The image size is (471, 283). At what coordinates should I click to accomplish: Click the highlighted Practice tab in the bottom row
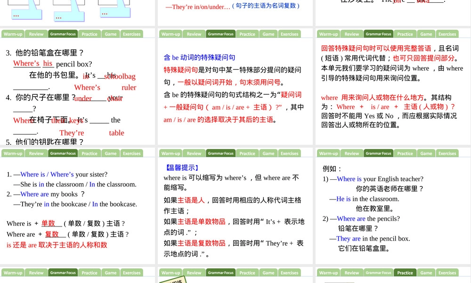click(x=405, y=273)
